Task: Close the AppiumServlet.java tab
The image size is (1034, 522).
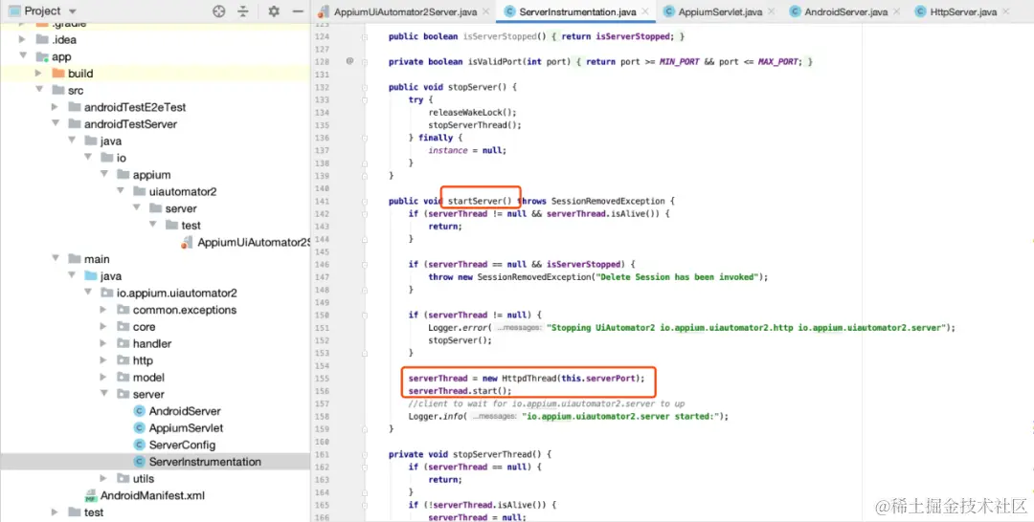Action: coord(771,11)
